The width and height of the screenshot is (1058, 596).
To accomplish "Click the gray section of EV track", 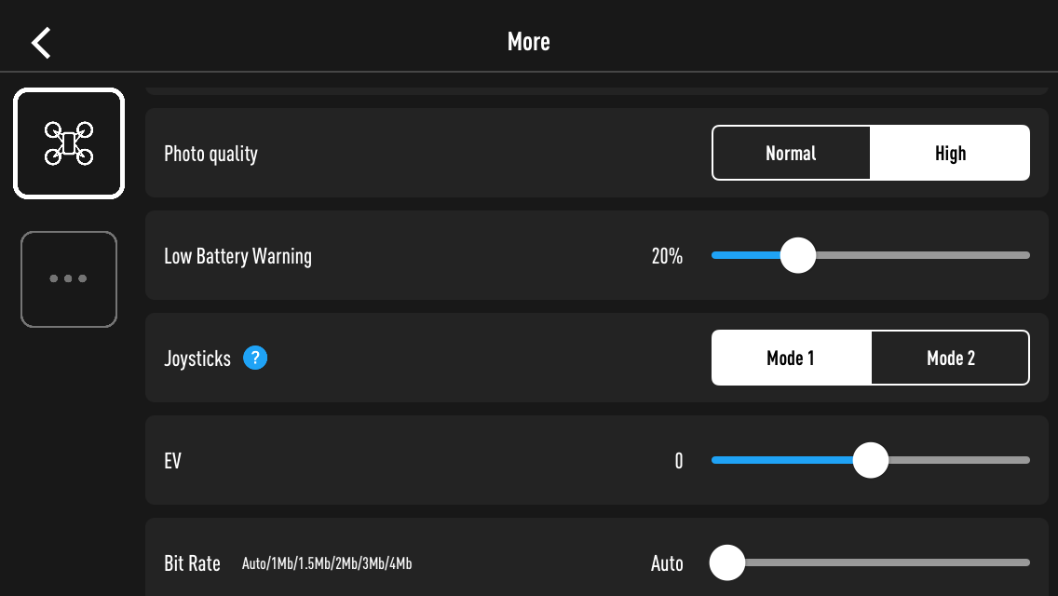I will click(x=959, y=460).
